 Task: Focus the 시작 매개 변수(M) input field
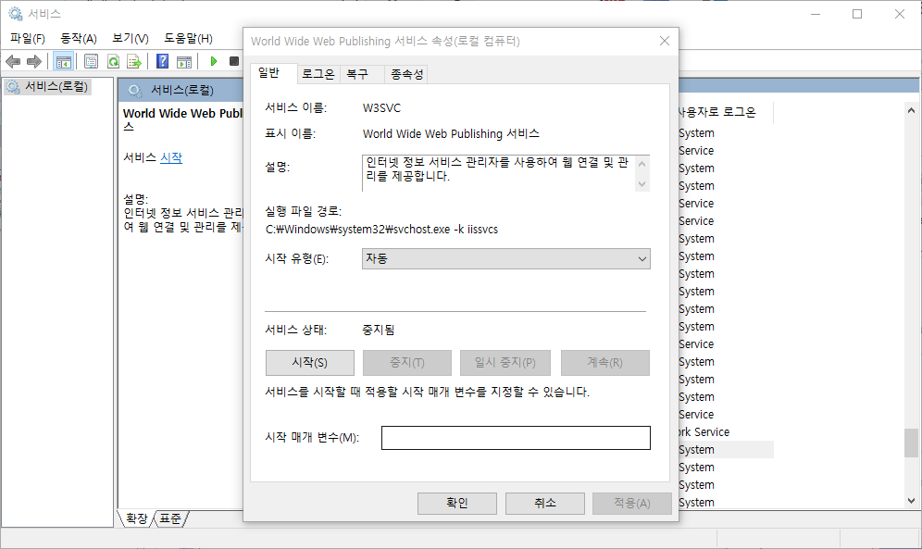point(516,438)
